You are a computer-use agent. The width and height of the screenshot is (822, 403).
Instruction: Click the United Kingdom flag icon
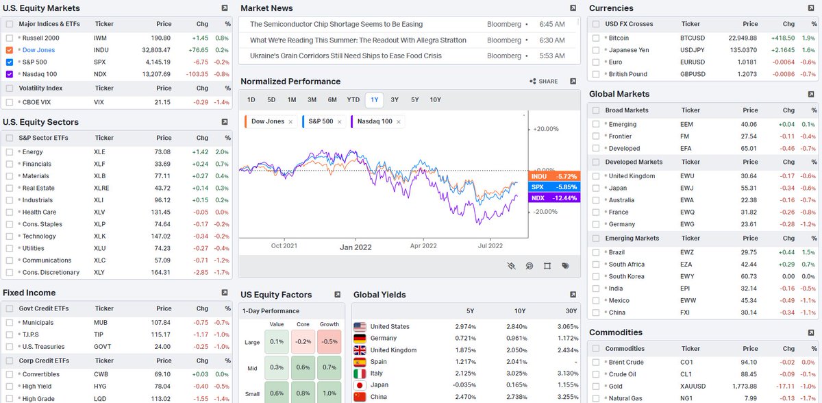(x=360, y=350)
